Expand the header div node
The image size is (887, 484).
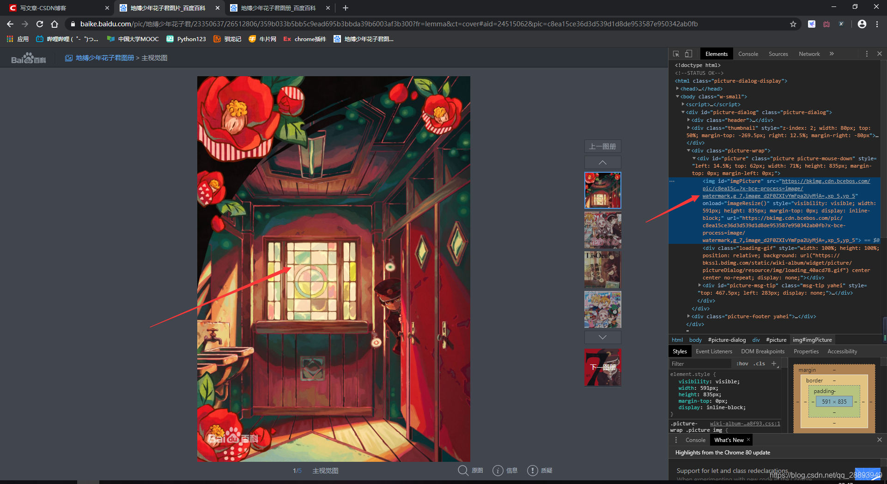pyautogui.click(x=689, y=120)
